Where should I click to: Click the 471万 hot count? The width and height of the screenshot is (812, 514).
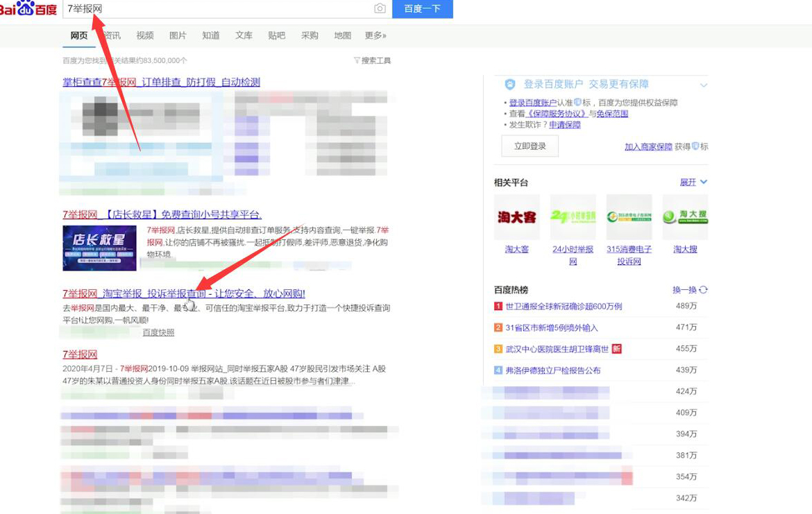[x=686, y=327]
